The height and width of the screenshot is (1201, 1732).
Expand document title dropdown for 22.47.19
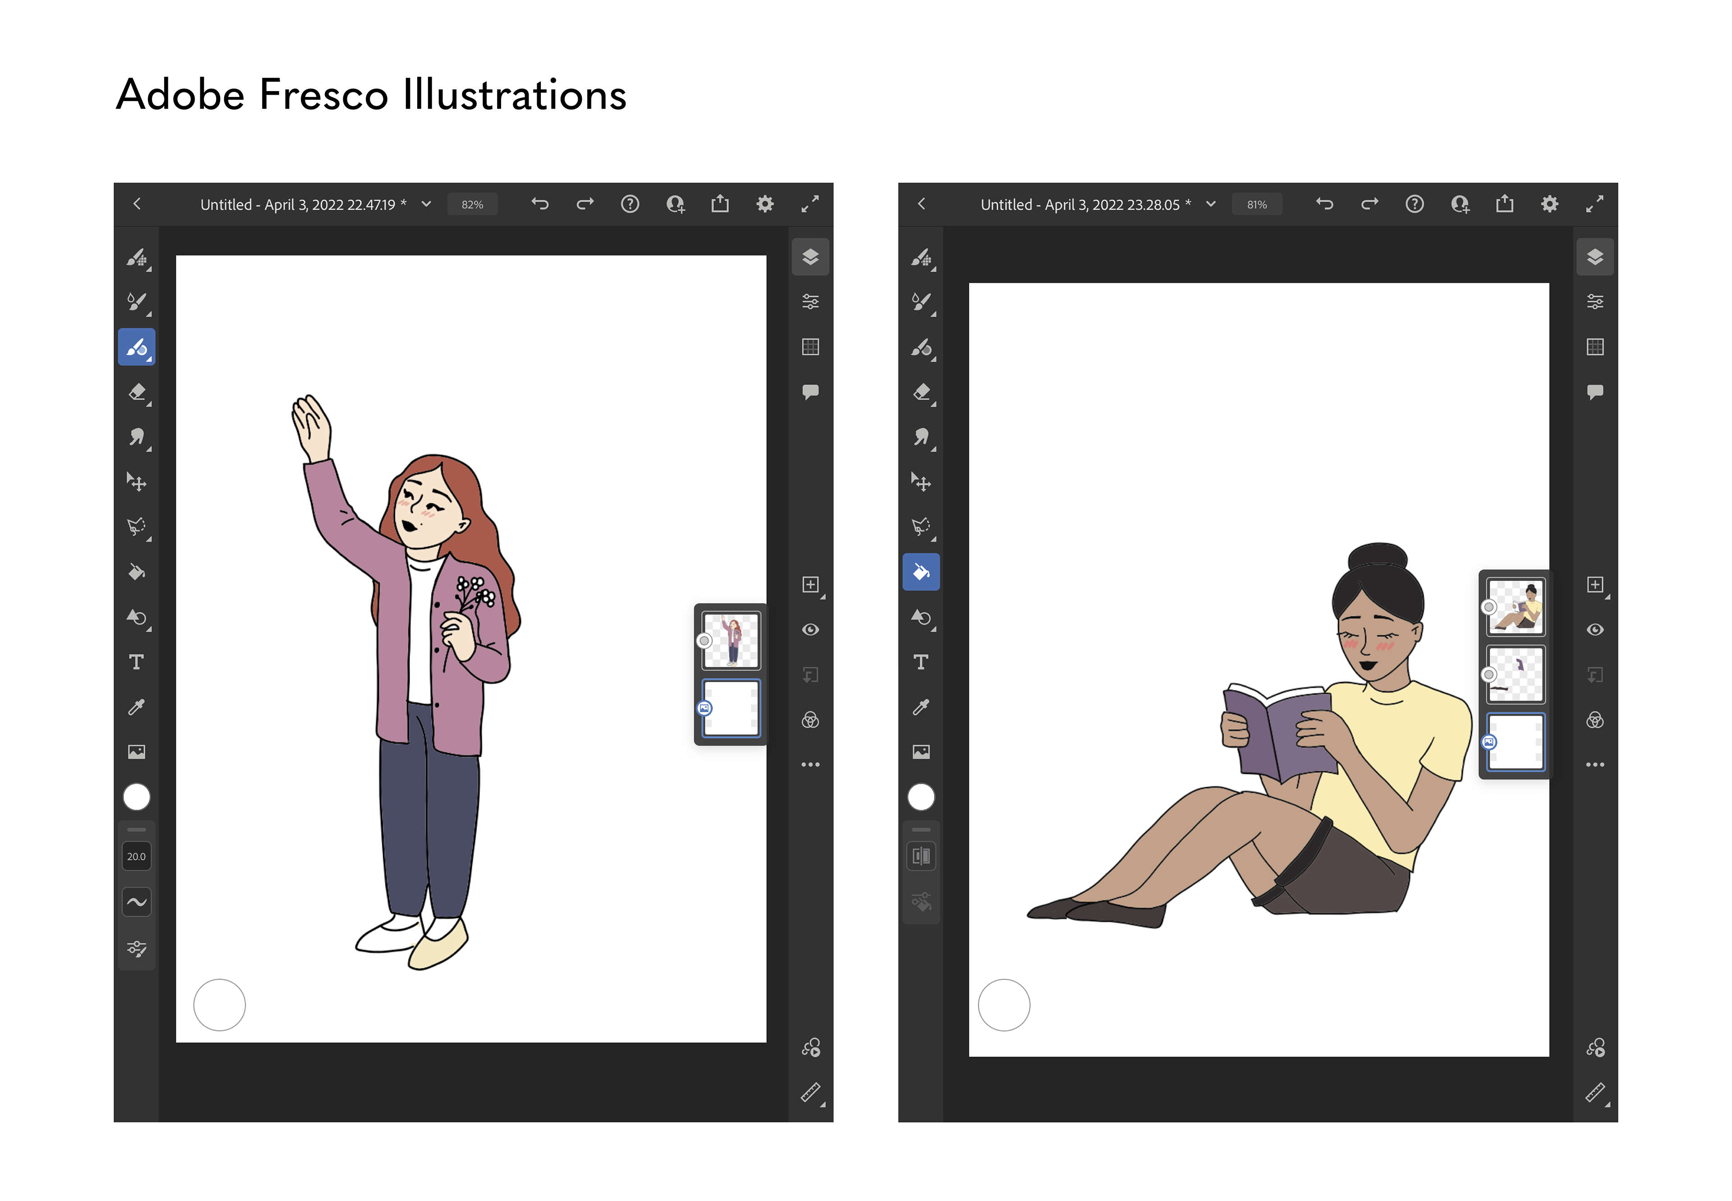(426, 204)
